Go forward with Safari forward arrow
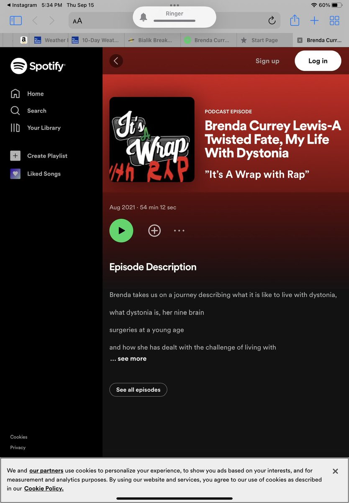Image resolution: width=349 pixels, height=503 pixels. pyautogui.click(x=51, y=20)
